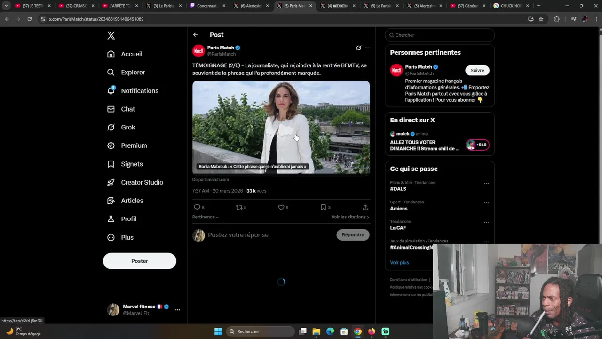Open Explorer in the sidebar
The width and height of the screenshot is (602, 339).
tap(126, 73)
